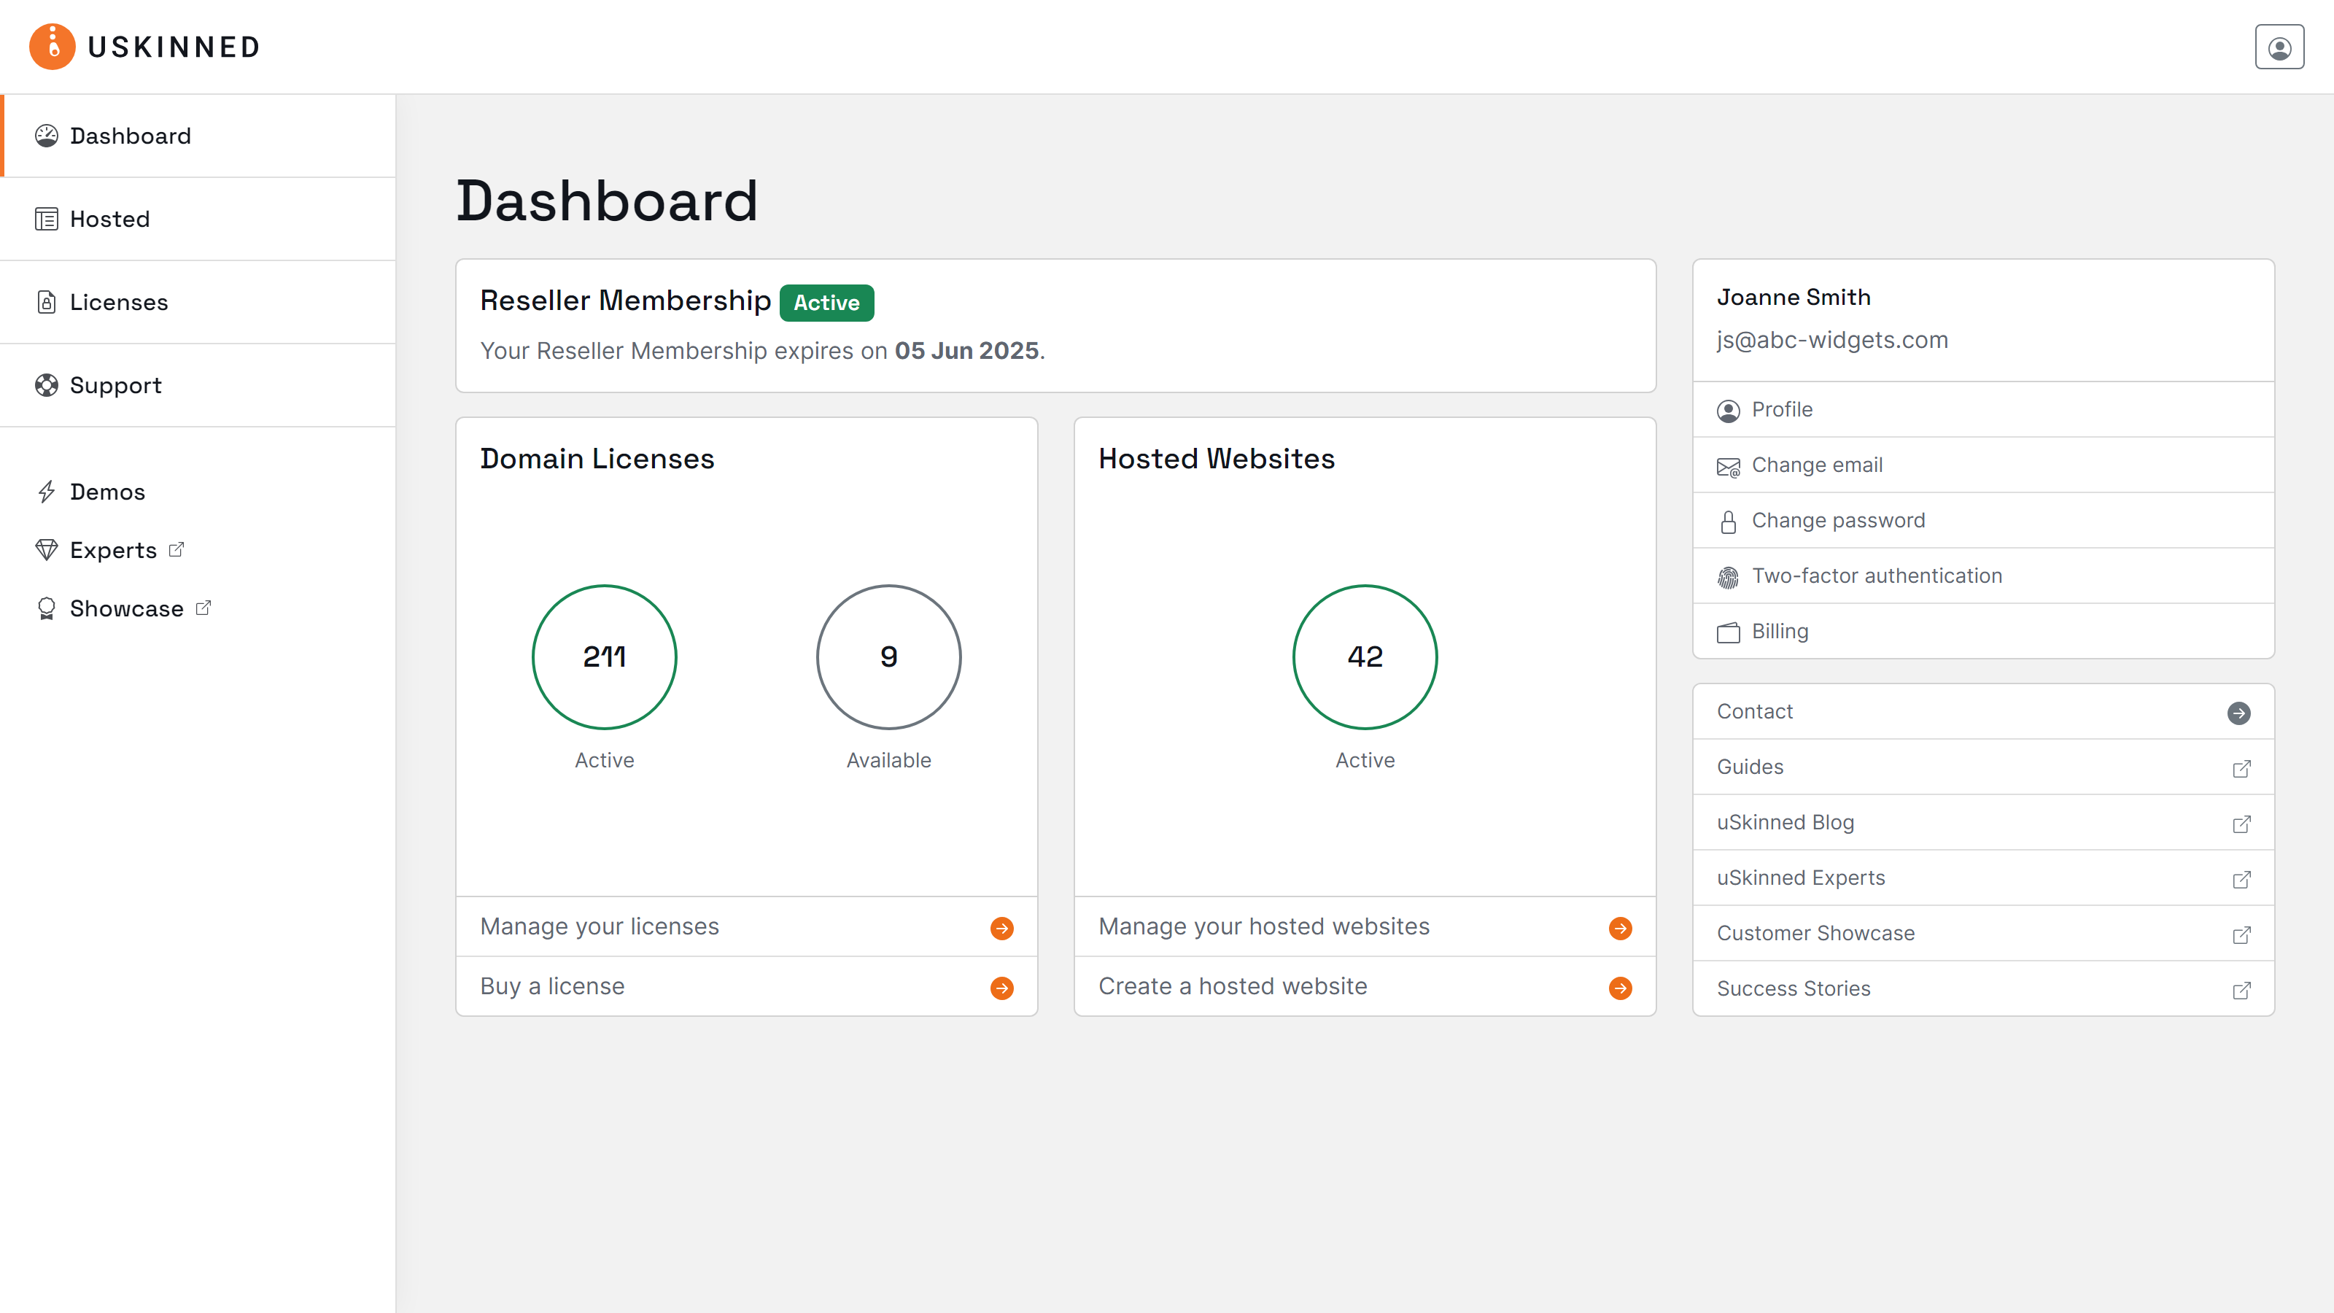Click the arrow circle beside Contact
The width and height of the screenshot is (2334, 1313).
pos(2240,713)
